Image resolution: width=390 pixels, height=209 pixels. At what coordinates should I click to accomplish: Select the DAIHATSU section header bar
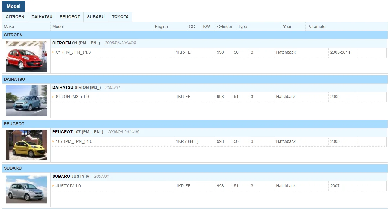point(195,79)
